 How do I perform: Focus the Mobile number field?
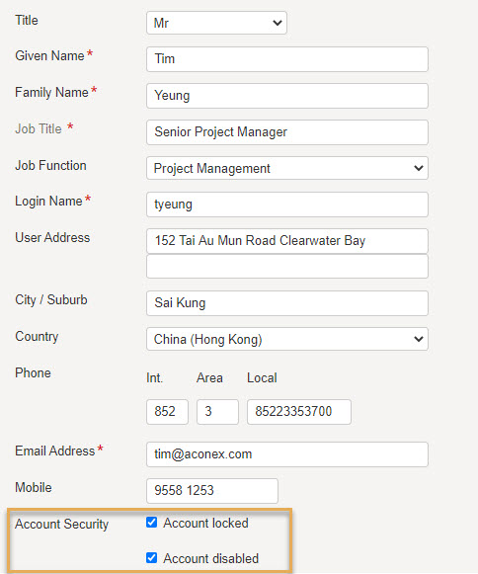click(x=212, y=491)
